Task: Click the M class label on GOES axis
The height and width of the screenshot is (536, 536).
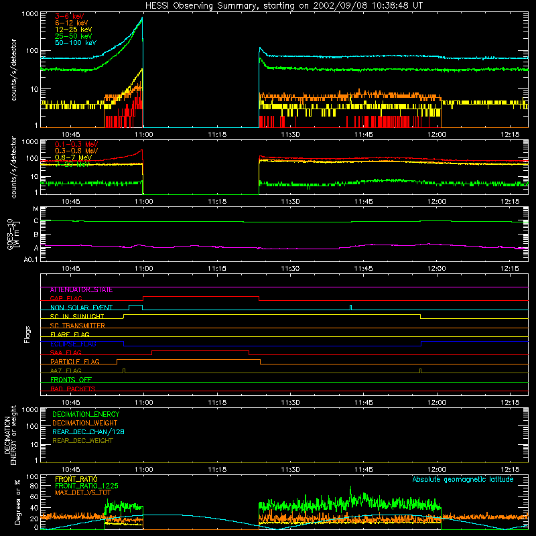Action: tap(36, 209)
